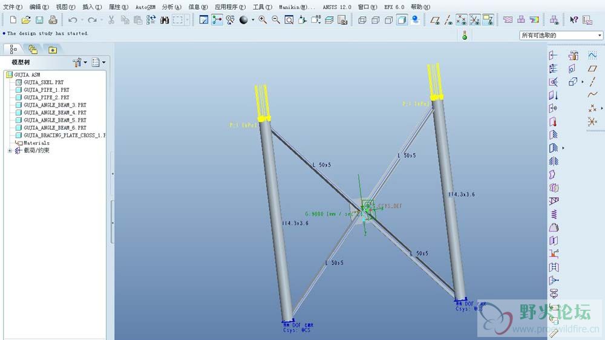
Task: Refit the model to the screen
Action: tap(289, 20)
